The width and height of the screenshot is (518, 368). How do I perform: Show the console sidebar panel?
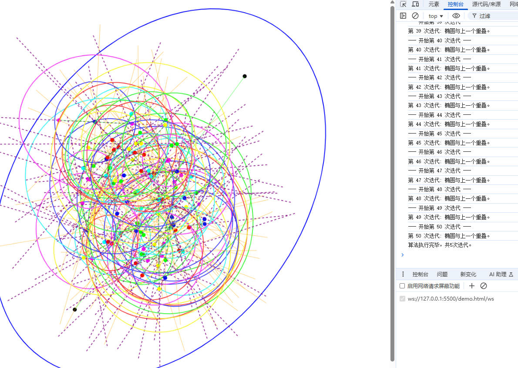pyautogui.click(x=403, y=16)
